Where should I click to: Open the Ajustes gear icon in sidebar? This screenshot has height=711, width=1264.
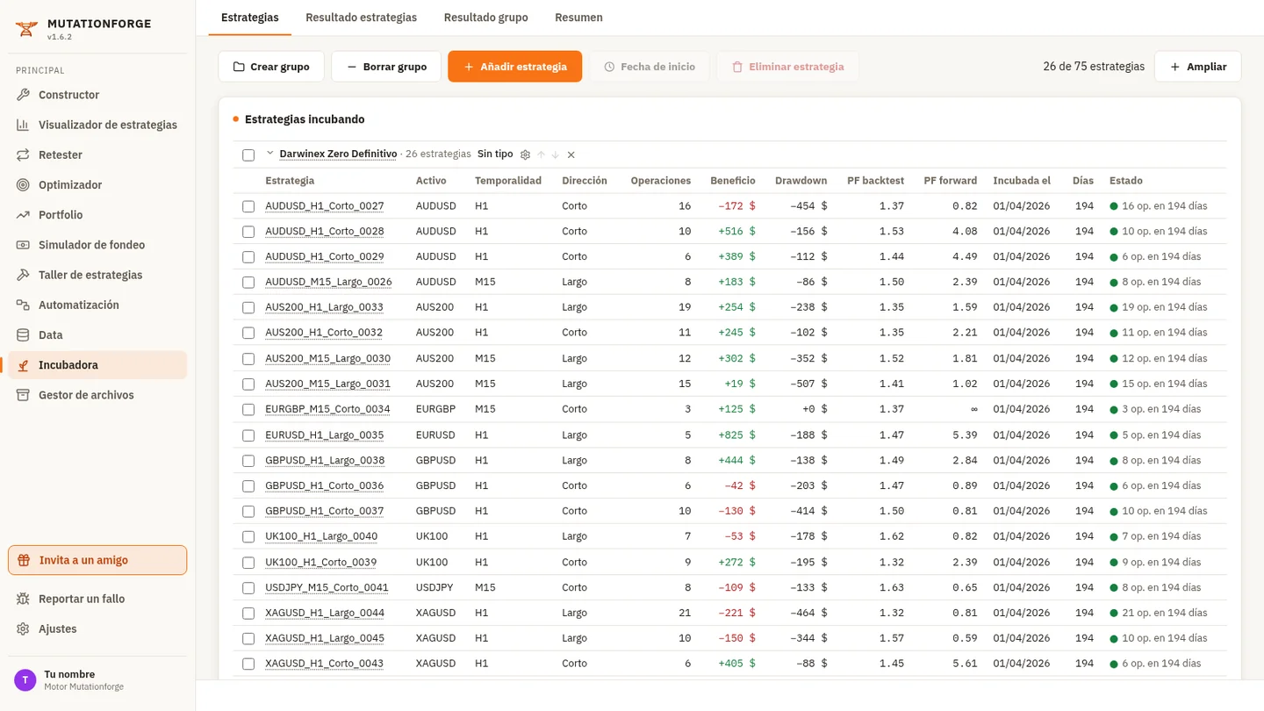23,628
